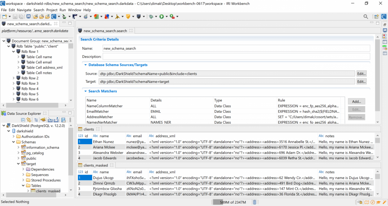The height and width of the screenshot is (206, 388).
Task: Click the green Run button in toolbar
Action: point(161,16)
